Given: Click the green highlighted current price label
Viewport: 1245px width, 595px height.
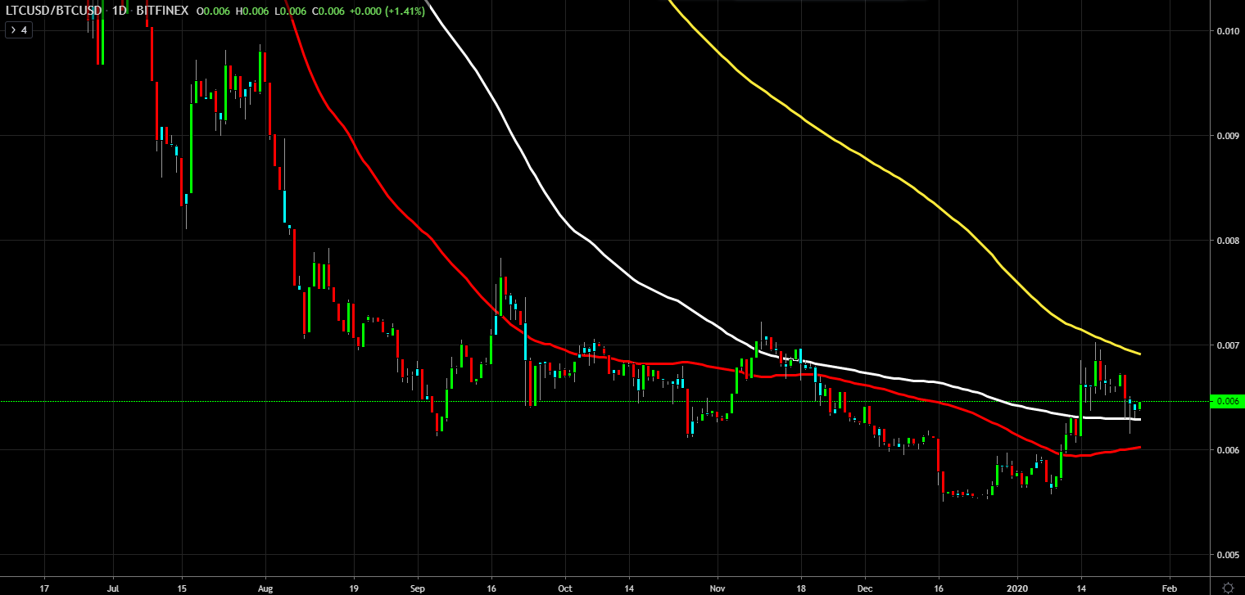Looking at the screenshot, I should point(1226,401).
